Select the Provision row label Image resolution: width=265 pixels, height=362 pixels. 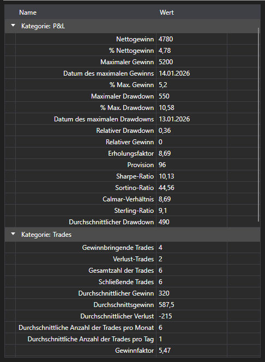(140, 165)
